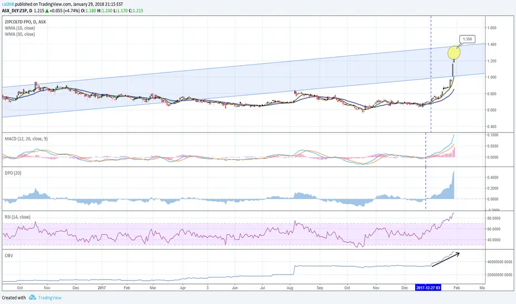Click the green up-arrow price change icon

(47, 11)
